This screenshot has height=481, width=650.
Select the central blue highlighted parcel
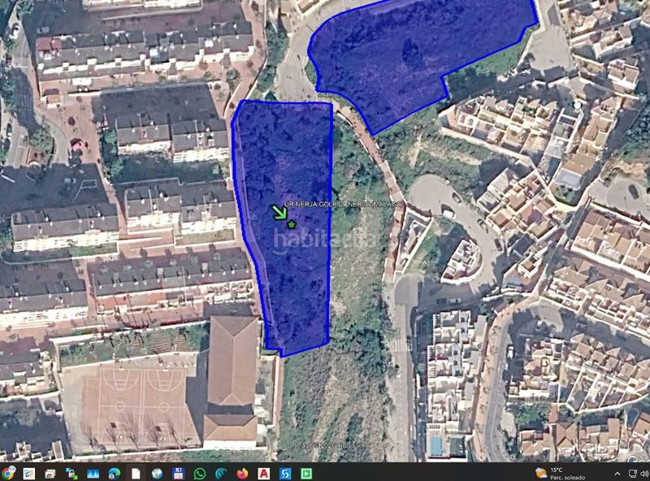point(286,224)
